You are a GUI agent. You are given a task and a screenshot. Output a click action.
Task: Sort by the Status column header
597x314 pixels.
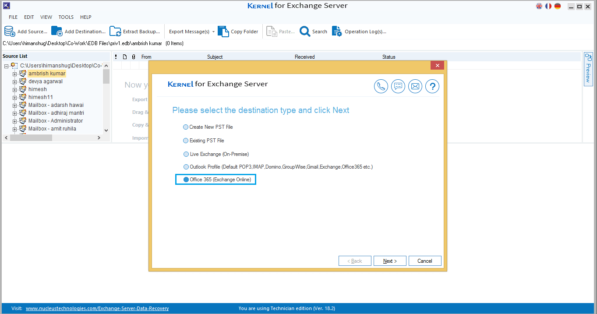click(389, 57)
